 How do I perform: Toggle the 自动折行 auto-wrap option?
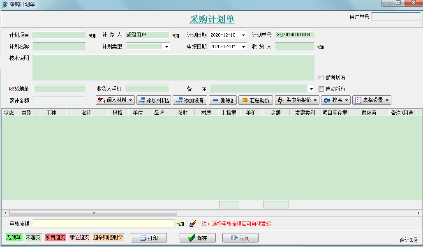pyautogui.click(x=321, y=88)
